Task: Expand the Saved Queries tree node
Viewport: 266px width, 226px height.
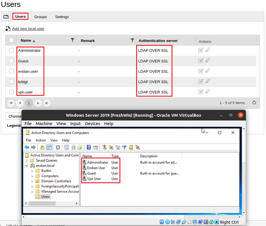Action: [x=26, y=160]
